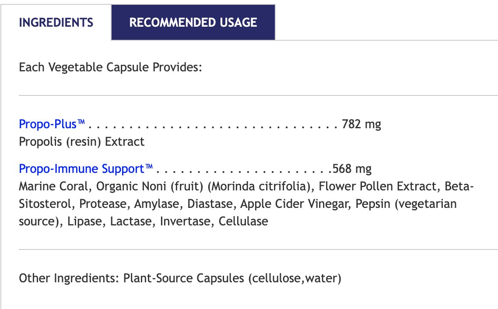Click the 'Apple Cider Vinegar' text
The height and width of the screenshot is (309, 498).
(295, 204)
